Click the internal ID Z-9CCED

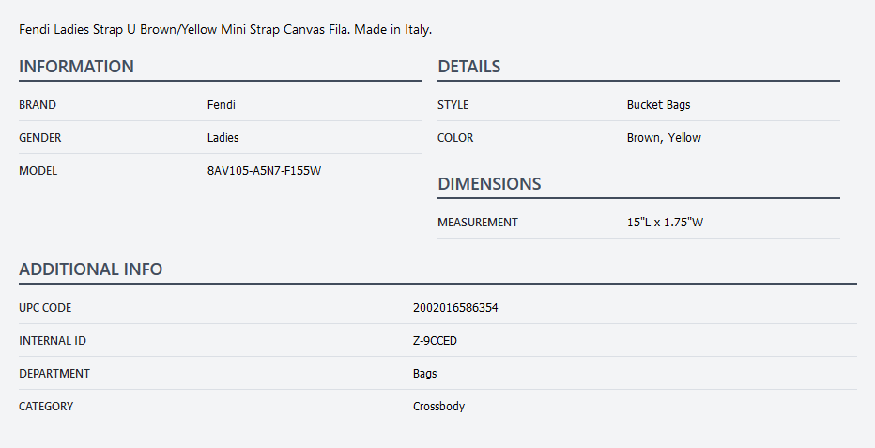pos(435,341)
